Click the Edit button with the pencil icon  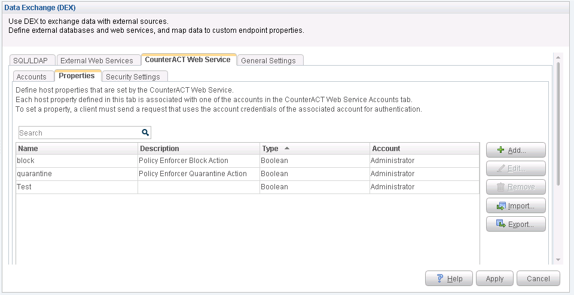tap(515, 168)
